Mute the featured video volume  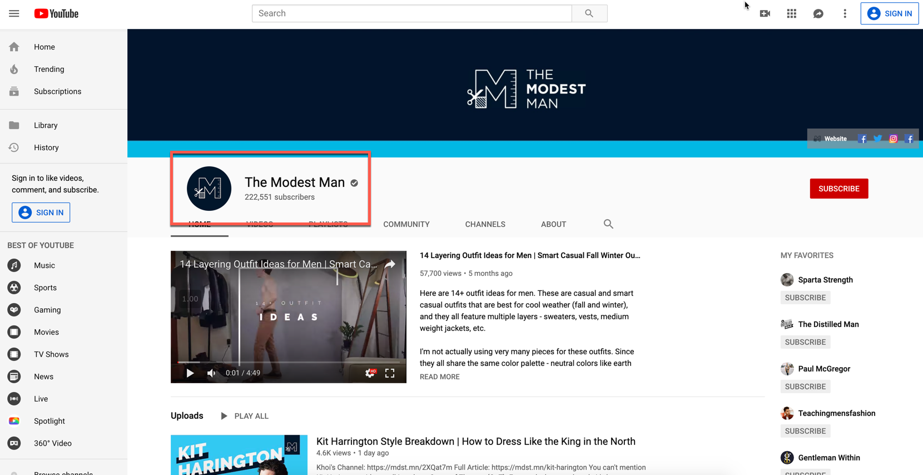pyautogui.click(x=211, y=373)
